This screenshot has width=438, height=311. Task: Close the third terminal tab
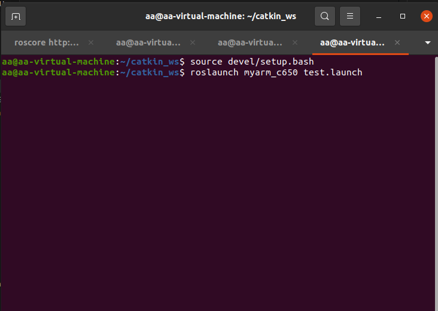coord(295,42)
